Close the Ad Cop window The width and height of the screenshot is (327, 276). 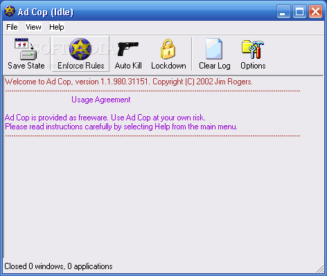click(x=316, y=12)
